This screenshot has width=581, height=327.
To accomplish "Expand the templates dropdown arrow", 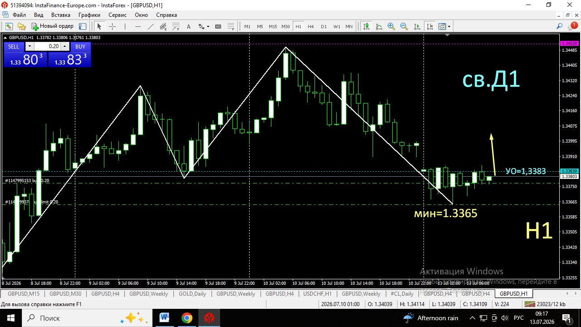I will pos(448,26).
